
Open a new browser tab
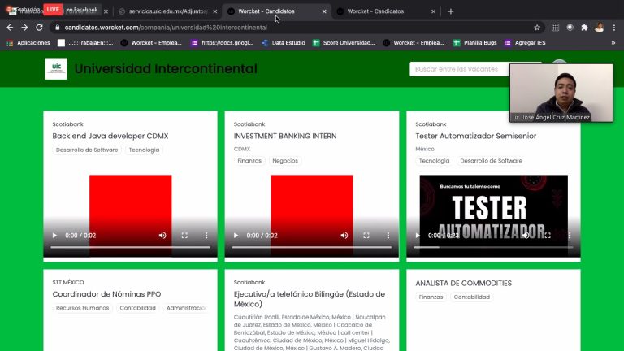tap(450, 11)
